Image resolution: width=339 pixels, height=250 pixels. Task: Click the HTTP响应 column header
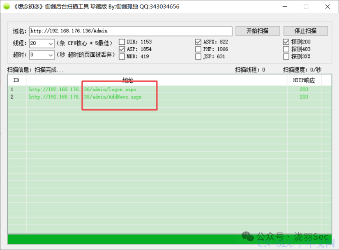[304, 80]
